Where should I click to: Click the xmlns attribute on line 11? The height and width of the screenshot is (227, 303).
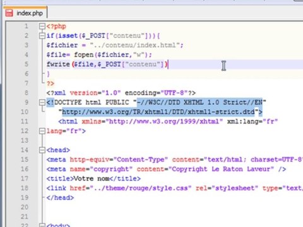point(92,122)
